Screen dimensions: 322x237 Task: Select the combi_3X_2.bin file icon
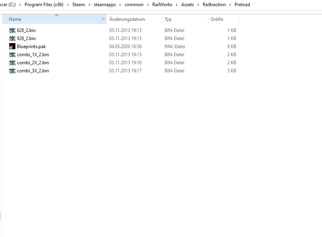pos(12,71)
